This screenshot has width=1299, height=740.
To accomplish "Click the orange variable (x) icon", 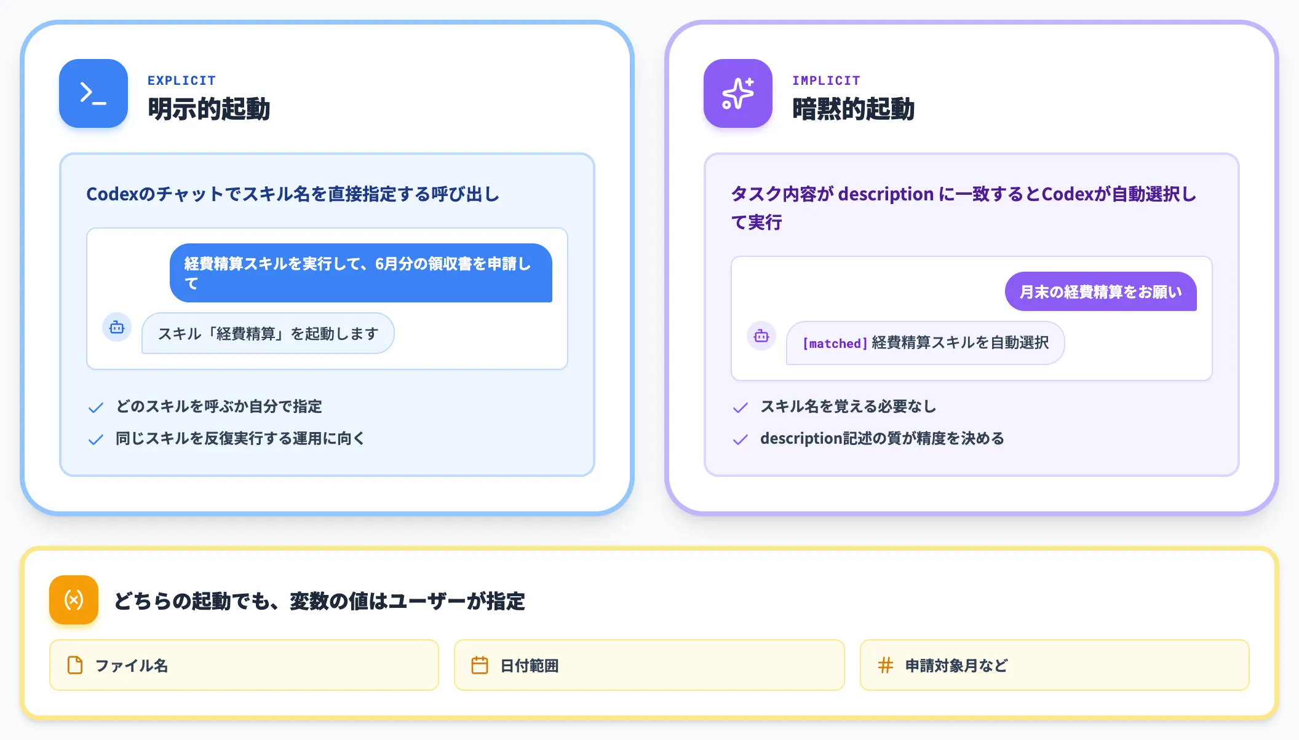I will 74,600.
